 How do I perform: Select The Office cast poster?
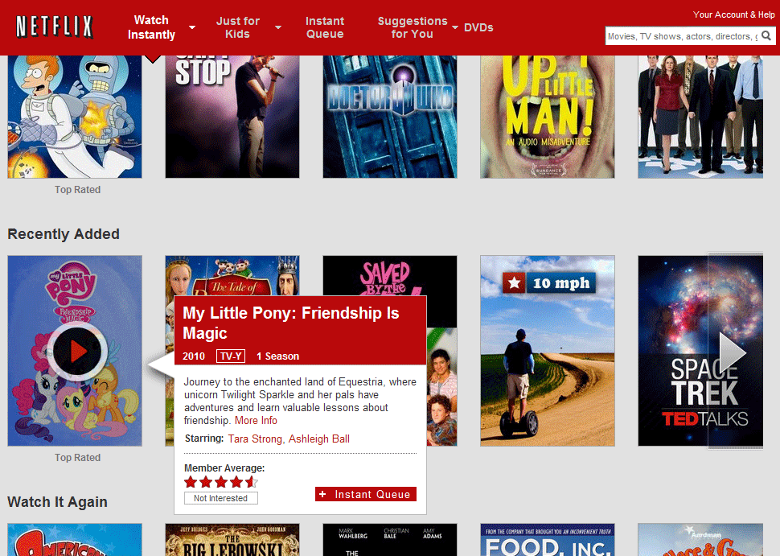tap(700, 117)
